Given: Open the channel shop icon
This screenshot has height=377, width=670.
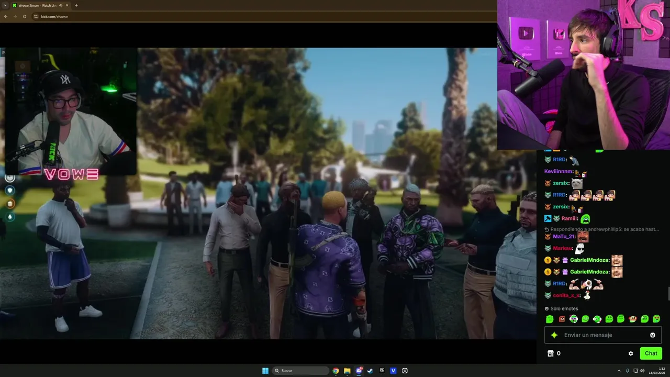Looking at the screenshot, I should click(551, 353).
